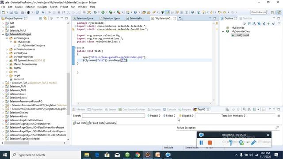
Task: Click the Back navigation yellow arrow
Action: (225, 12)
